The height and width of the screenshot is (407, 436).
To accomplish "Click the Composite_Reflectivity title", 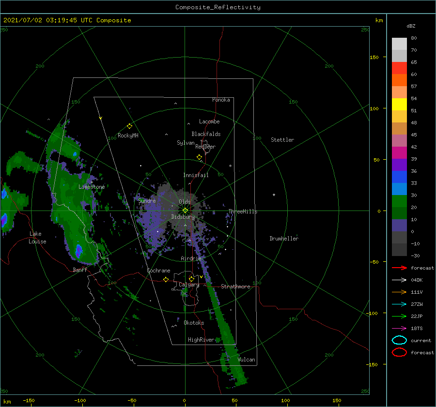I will point(218,7).
